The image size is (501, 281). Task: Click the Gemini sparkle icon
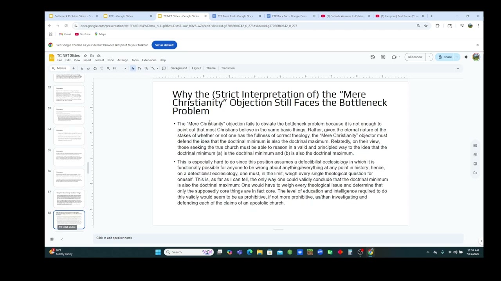point(466,57)
